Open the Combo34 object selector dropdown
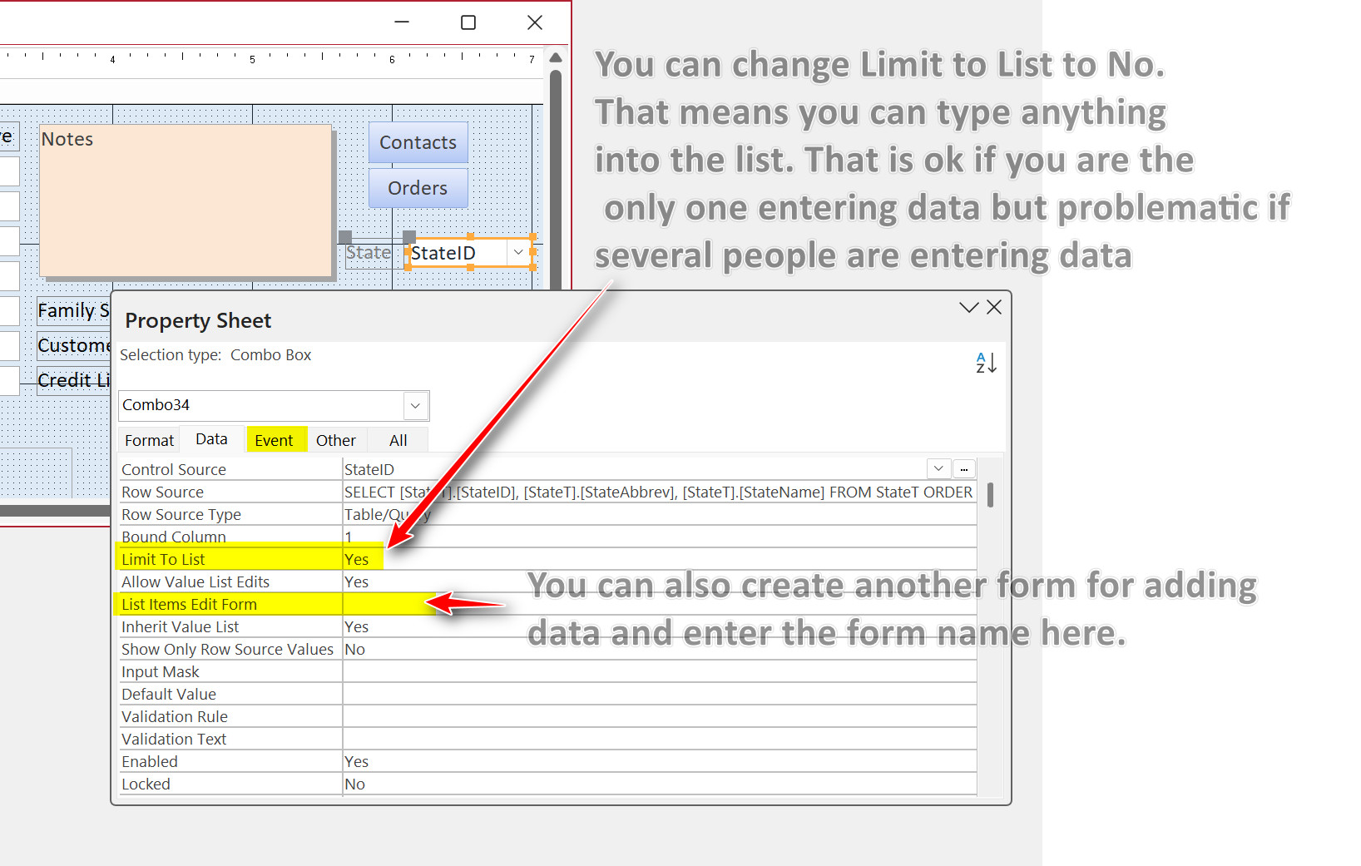The width and height of the screenshot is (1361, 866). click(414, 406)
